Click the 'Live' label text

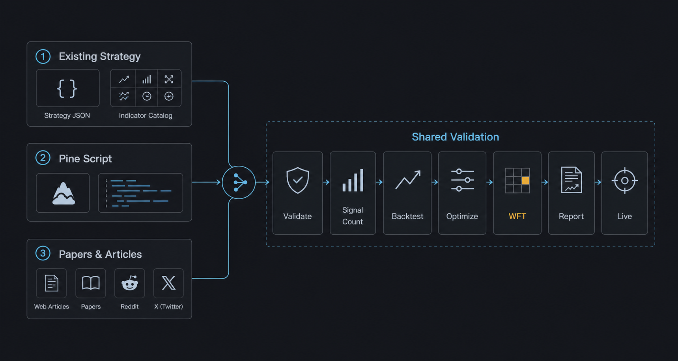pos(624,216)
